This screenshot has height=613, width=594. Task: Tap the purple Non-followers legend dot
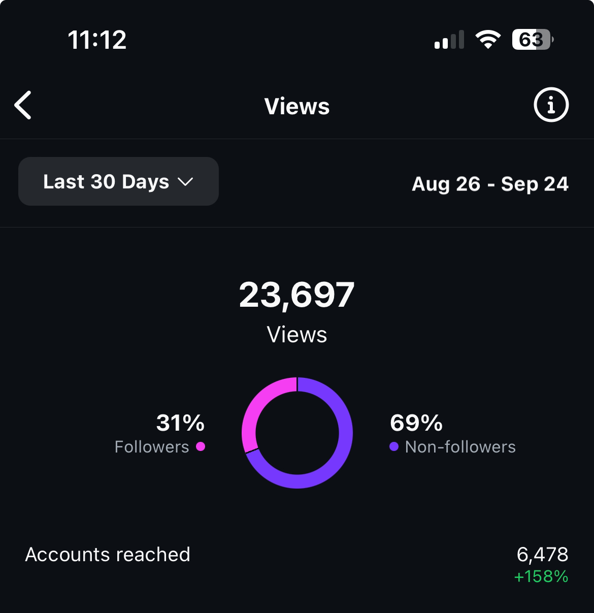click(394, 446)
